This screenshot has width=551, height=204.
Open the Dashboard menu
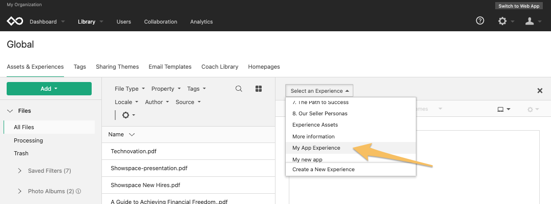coord(47,22)
